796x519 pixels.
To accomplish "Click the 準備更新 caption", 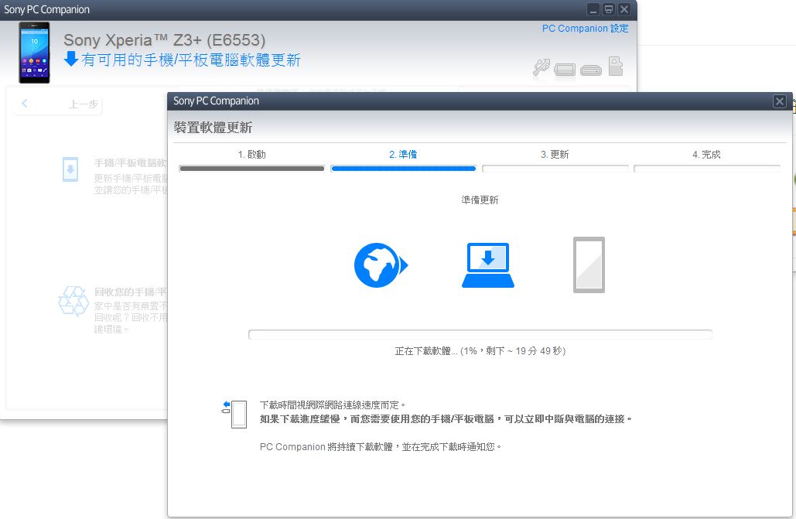I will (x=480, y=200).
